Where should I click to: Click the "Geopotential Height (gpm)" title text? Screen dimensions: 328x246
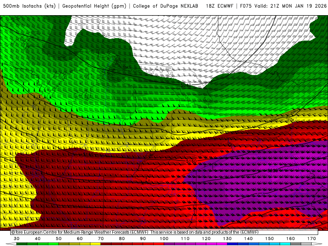point(94,6)
